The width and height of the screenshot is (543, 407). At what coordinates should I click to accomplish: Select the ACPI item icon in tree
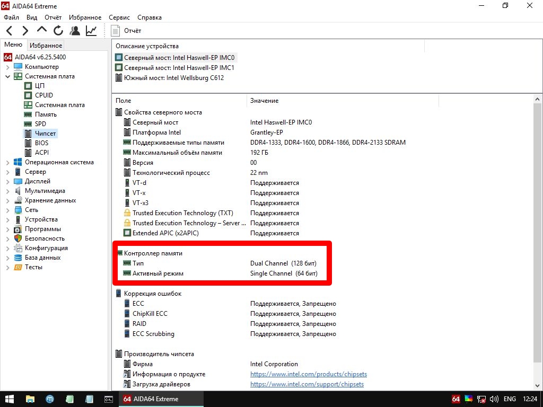point(28,153)
